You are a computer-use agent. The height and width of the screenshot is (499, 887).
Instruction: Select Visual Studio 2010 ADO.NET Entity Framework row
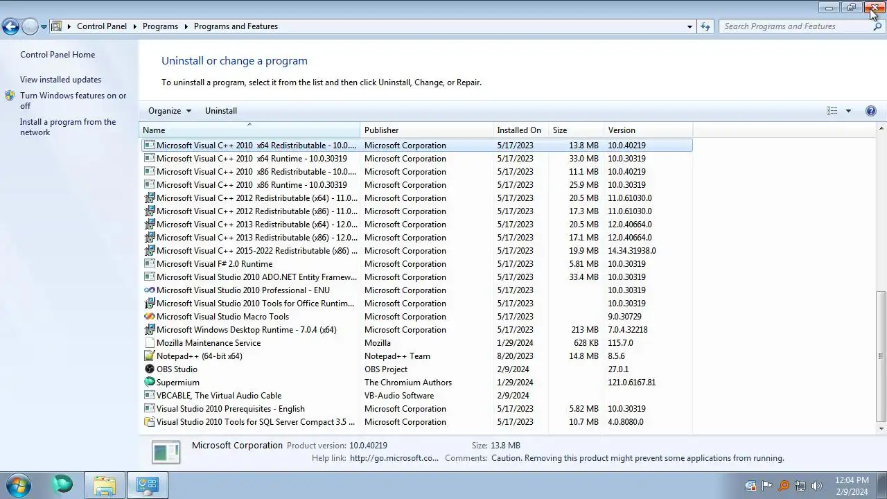click(x=416, y=277)
